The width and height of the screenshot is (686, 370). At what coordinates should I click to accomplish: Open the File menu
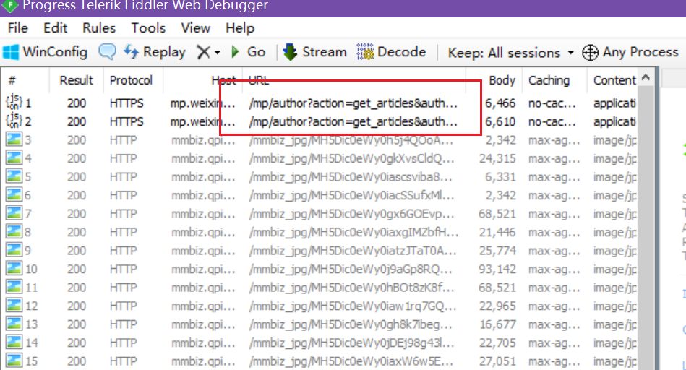[18, 28]
